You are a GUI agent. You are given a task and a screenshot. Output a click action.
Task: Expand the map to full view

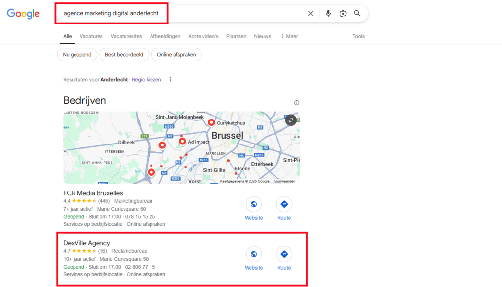[x=291, y=120]
